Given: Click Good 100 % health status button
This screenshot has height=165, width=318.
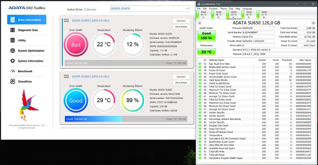Looking at the screenshot, I should (x=206, y=36).
